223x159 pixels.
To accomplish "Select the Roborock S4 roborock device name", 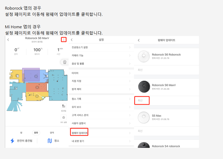I will 166,146.
